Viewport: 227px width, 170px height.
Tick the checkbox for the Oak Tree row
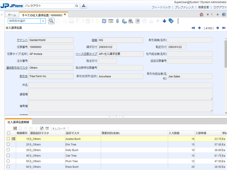coord(8,156)
